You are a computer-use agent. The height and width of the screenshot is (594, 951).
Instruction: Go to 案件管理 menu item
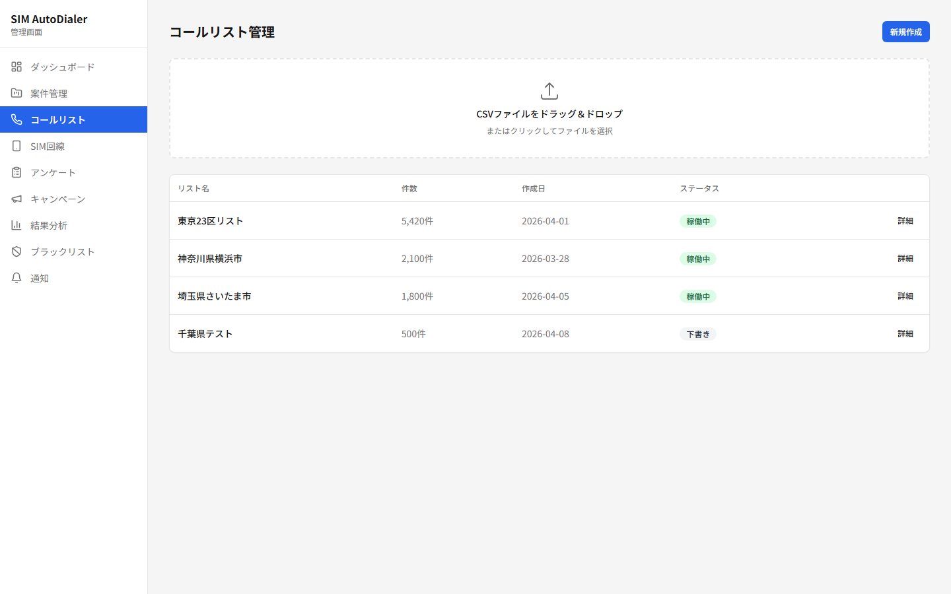[73, 93]
